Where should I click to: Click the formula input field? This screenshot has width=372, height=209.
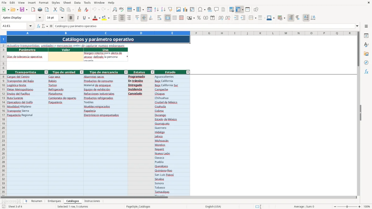(204, 26)
